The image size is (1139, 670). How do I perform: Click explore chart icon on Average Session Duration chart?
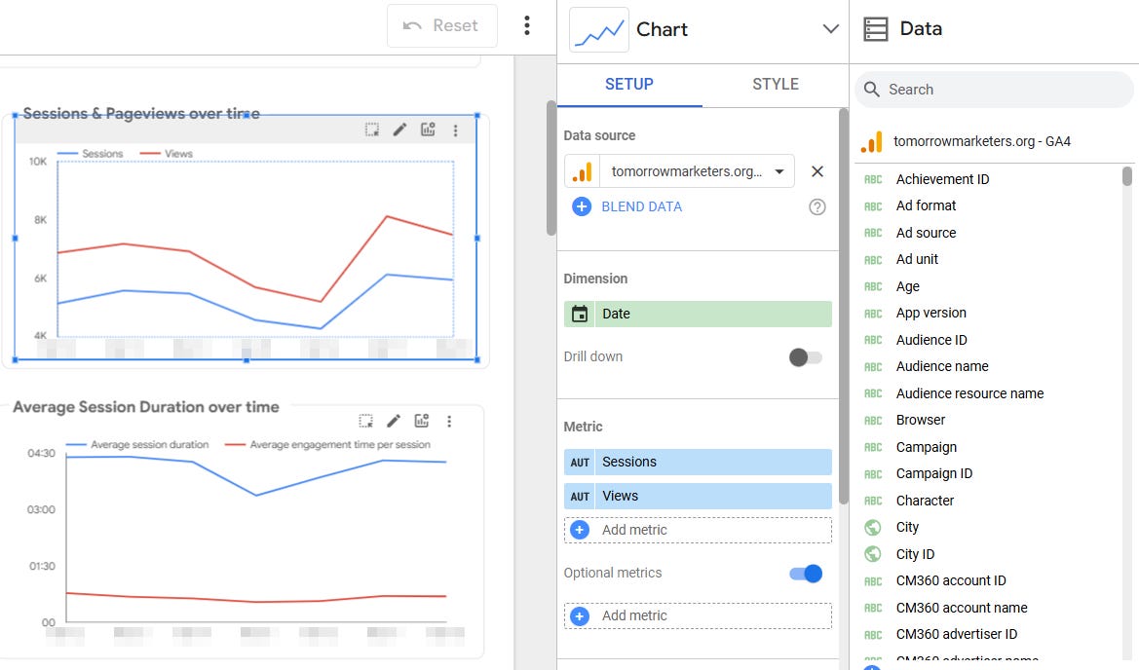pyautogui.click(x=421, y=421)
